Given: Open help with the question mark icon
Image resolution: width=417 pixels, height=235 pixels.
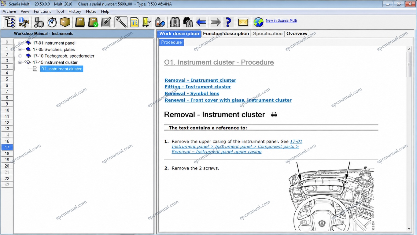Looking at the screenshot, I should click(228, 22).
